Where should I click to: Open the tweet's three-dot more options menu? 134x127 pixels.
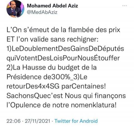[125, 6]
